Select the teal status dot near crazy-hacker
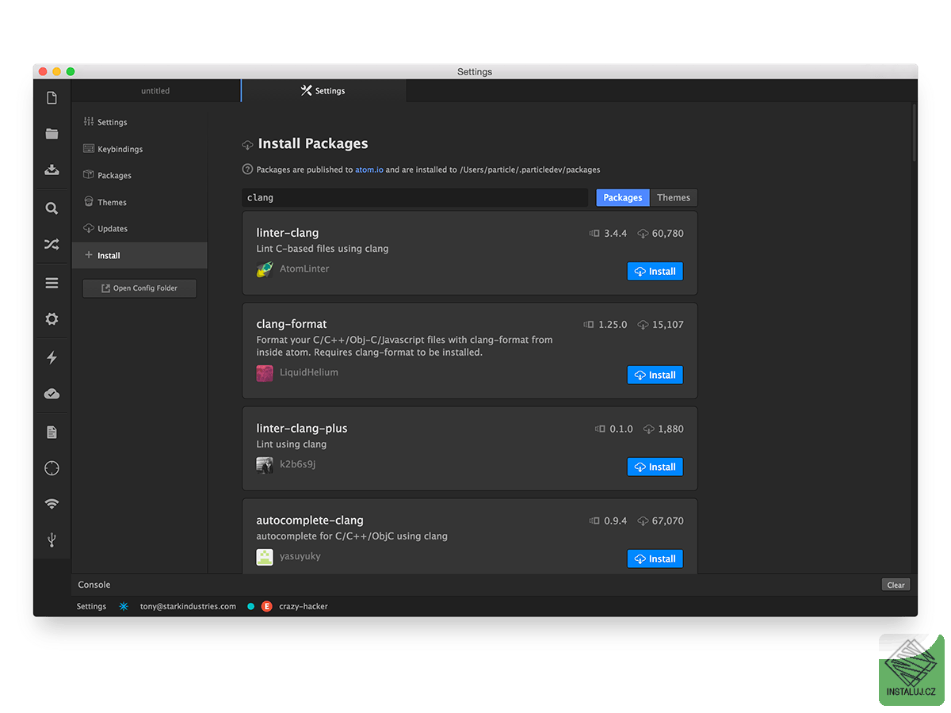The height and width of the screenshot is (713, 951). 250,605
